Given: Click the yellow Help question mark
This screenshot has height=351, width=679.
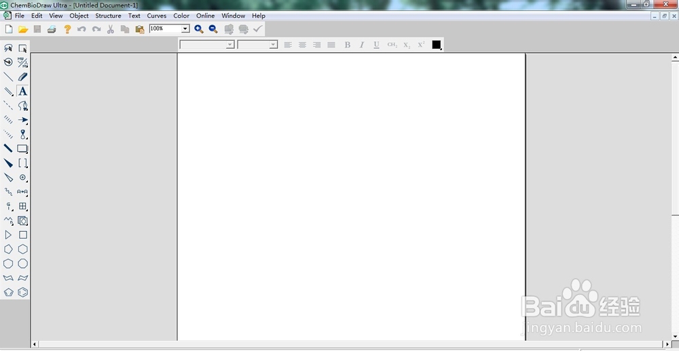Looking at the screenshot, I should point(67,29).
